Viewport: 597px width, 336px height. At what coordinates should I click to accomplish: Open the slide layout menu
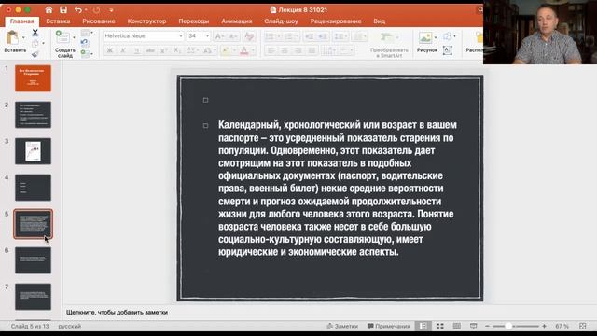tap(87, 33)
